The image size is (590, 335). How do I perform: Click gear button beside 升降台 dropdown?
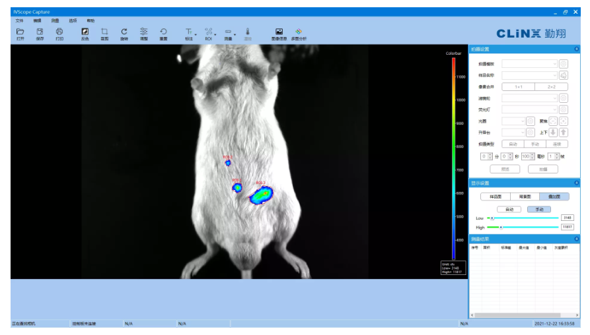pyautogui.click(x=530, y=133)
